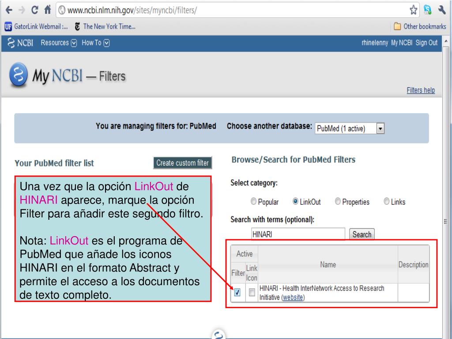This screenshot has width=452, height=339.
Task: Click the NCBI logo in header
Action: point(20,43)
